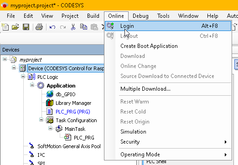238x165 pixels.
Task: Click the Cut scissors icon
Action: click(73, 27)
